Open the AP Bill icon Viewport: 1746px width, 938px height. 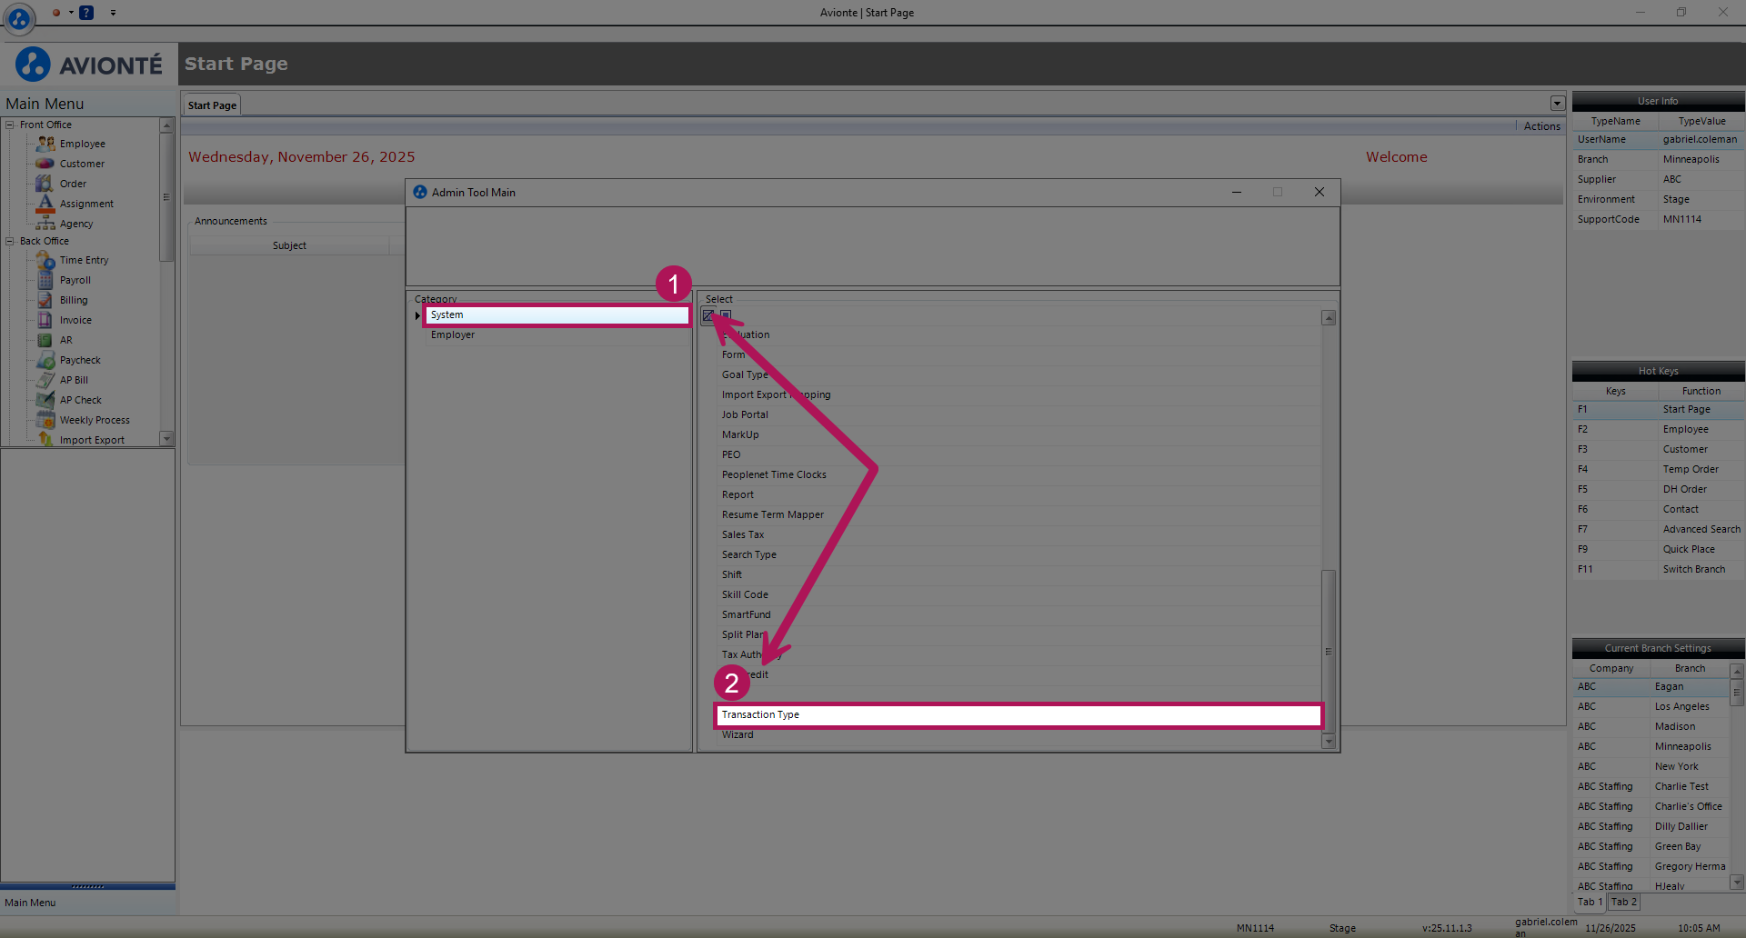tap(45, 380)
